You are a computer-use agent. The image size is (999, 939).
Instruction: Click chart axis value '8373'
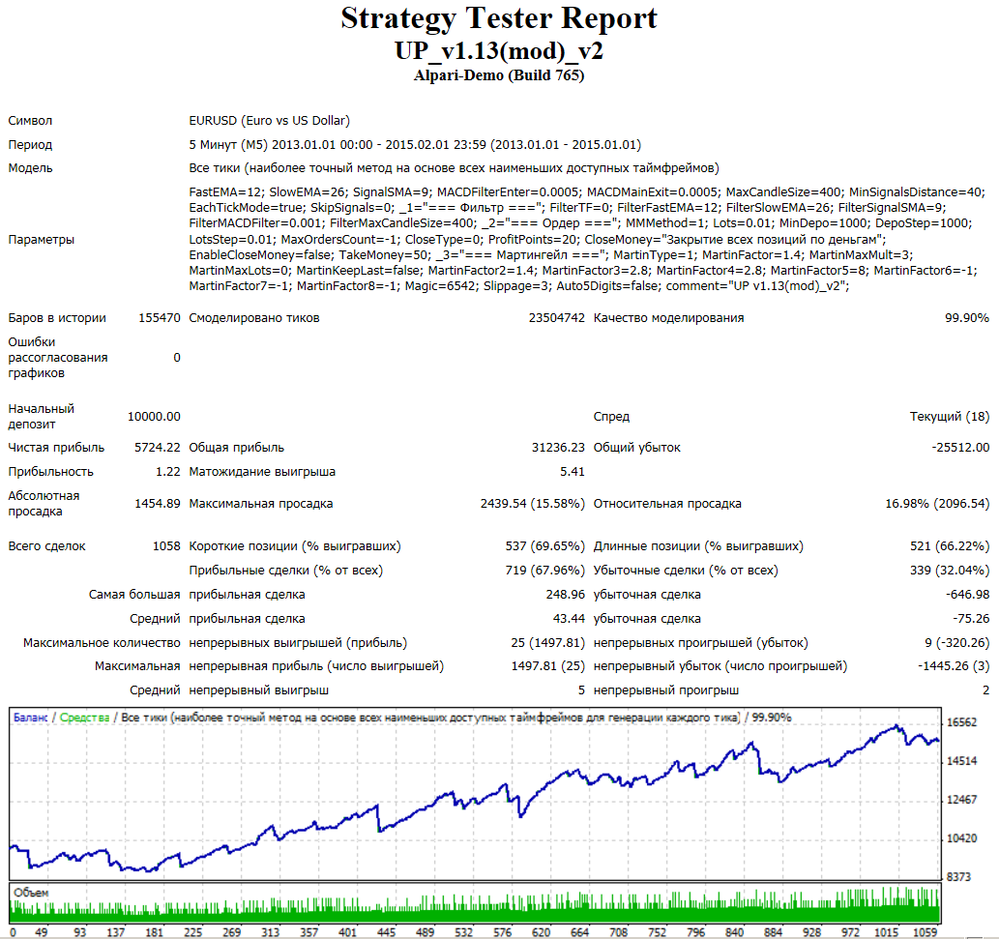958,878
